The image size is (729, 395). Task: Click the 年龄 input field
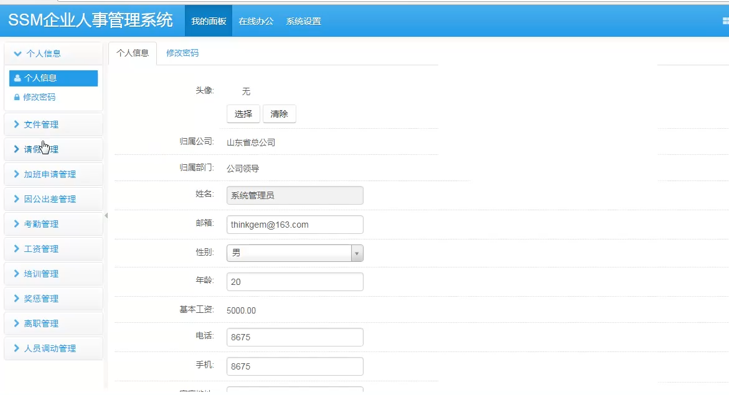[x=294, y=282]
